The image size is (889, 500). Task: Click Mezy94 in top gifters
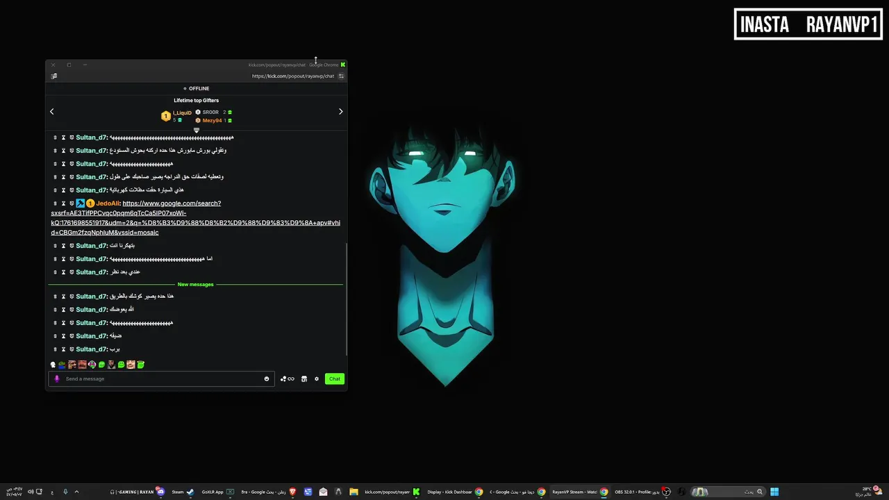click(x=212, y=121)
